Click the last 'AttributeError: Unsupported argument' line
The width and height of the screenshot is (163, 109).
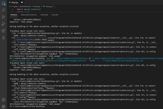tap(35, 104)
